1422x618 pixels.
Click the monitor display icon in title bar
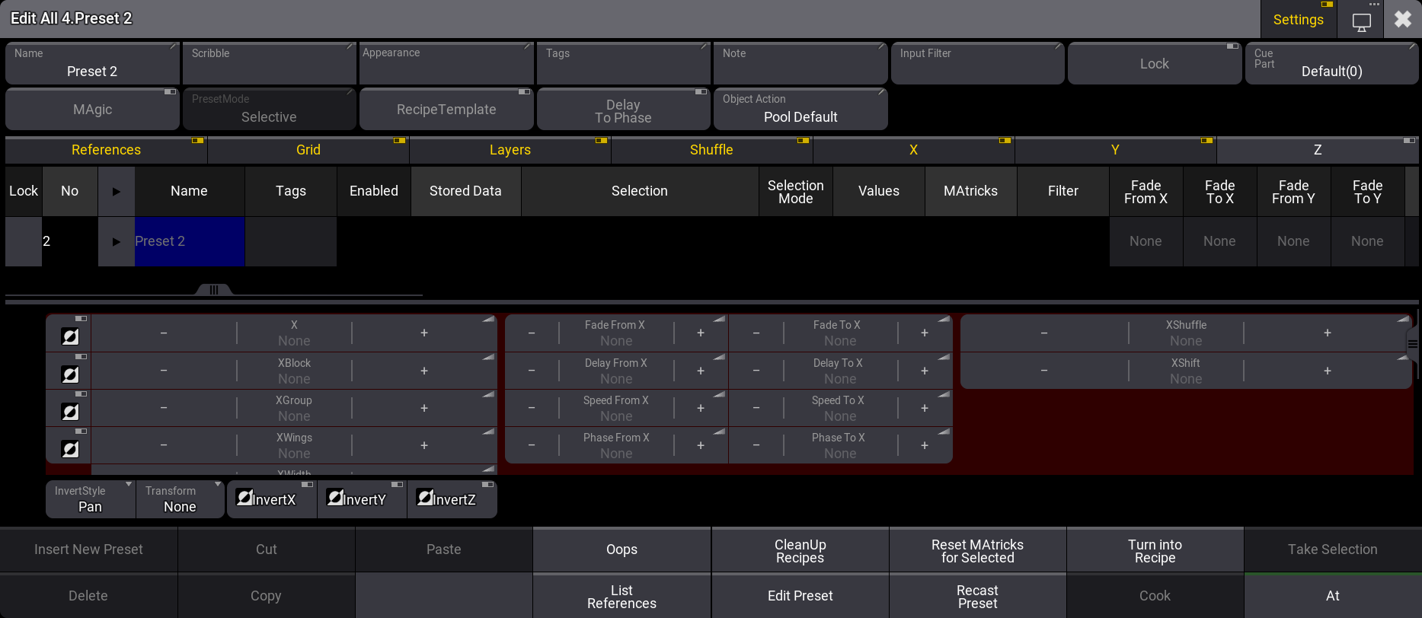click(1361, 21)
